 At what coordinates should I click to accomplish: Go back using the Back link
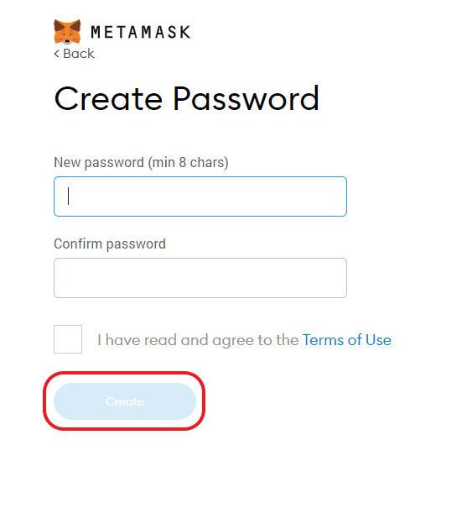point(75,54)
